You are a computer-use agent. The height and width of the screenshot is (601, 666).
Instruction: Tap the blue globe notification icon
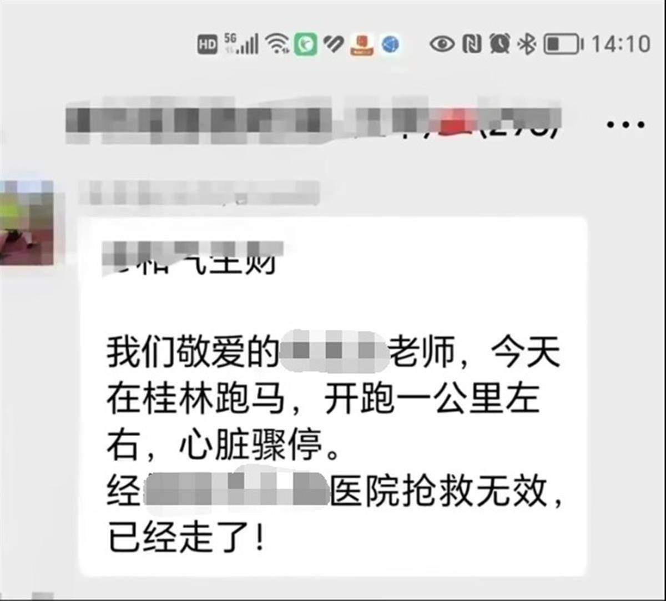(391, 44)
